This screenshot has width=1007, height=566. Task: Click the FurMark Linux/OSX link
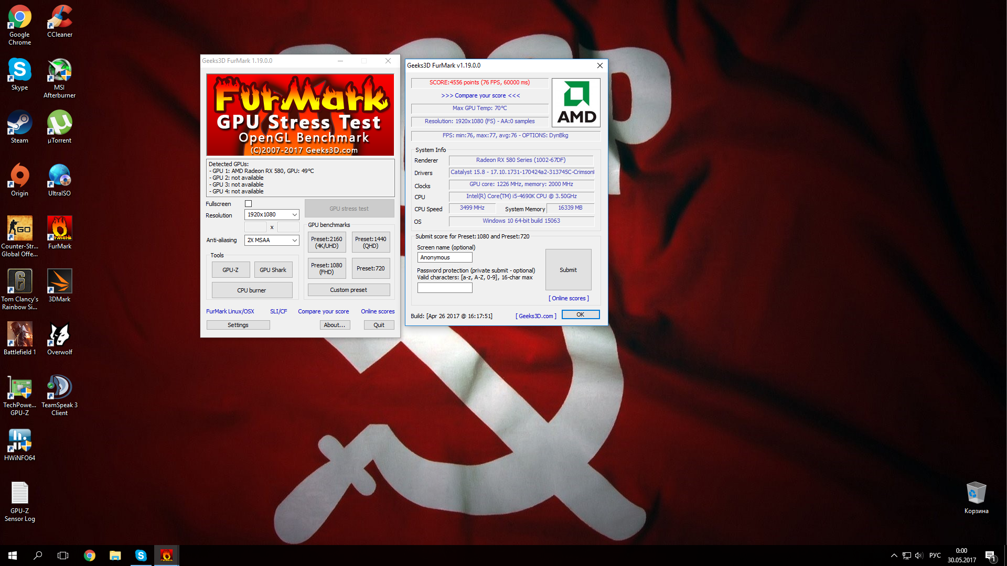tap(230, 311)
